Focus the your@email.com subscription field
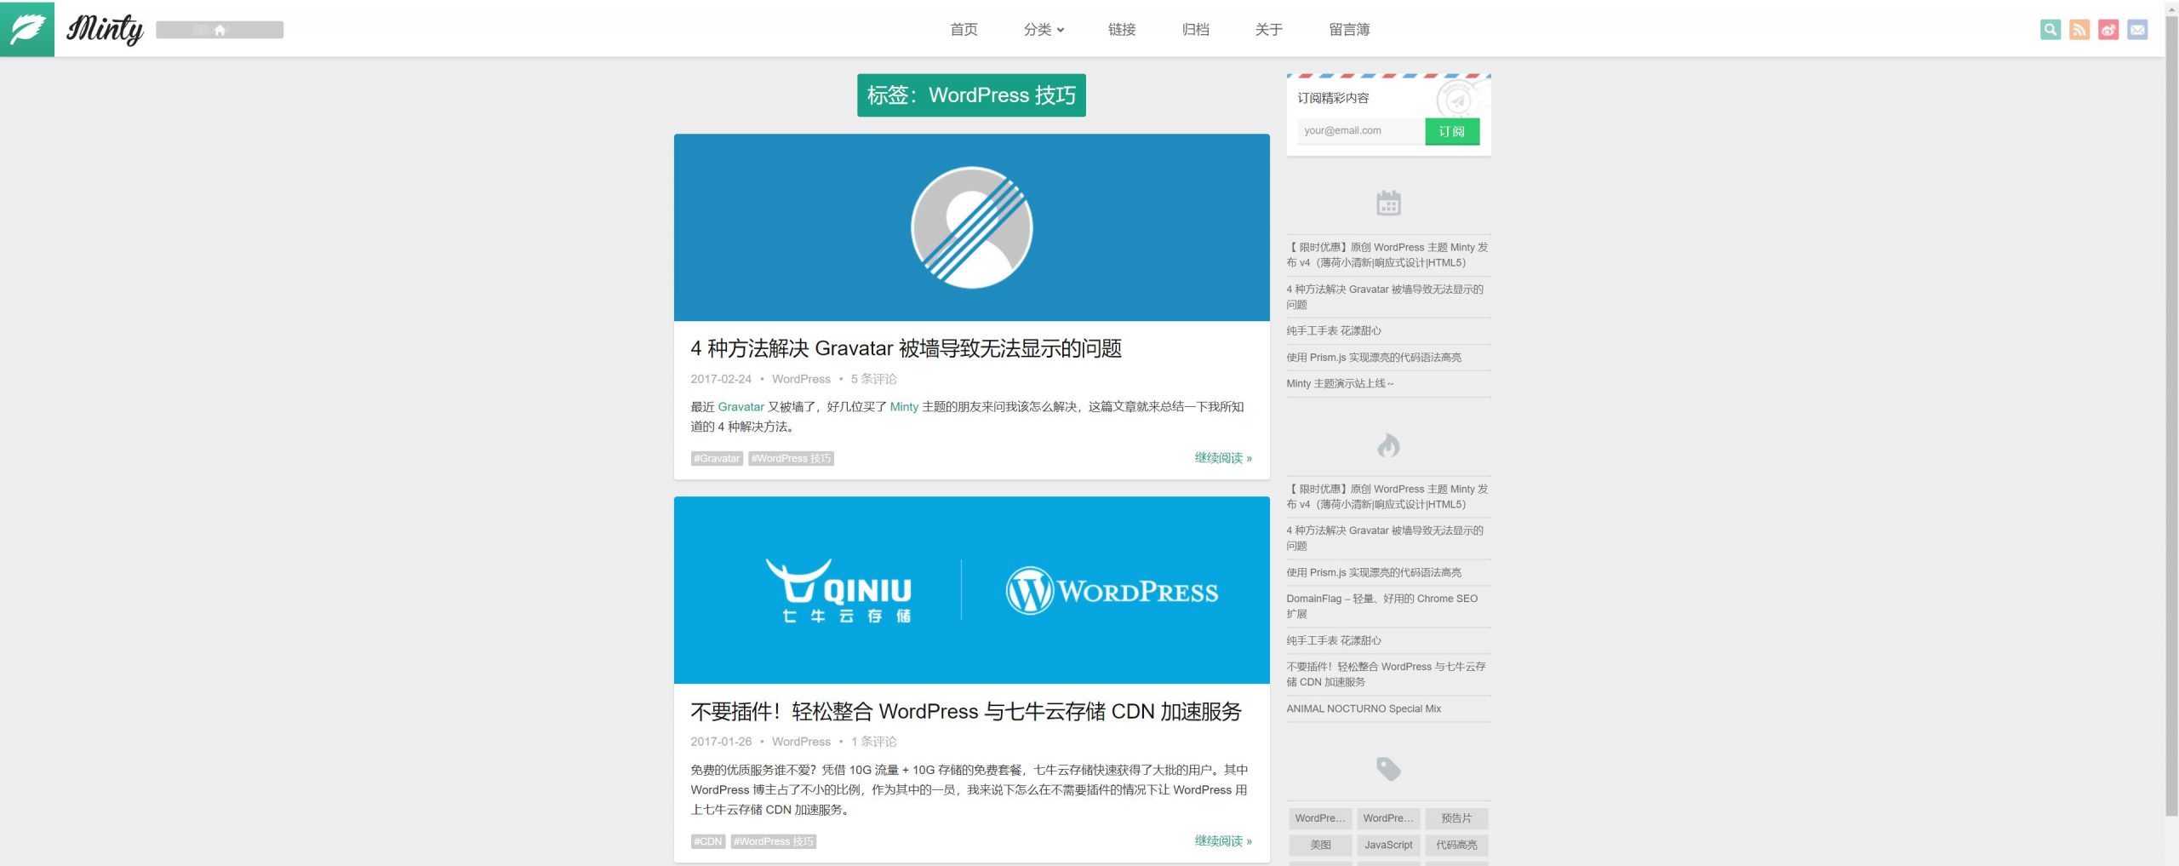Screen dimensions: 2179x866 (x=1361, y=131)
